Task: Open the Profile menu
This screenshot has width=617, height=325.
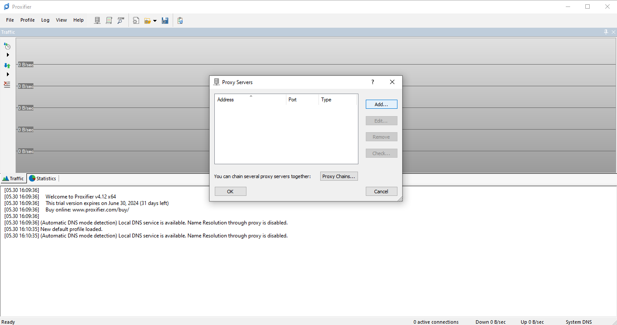Action: (27, 20)
